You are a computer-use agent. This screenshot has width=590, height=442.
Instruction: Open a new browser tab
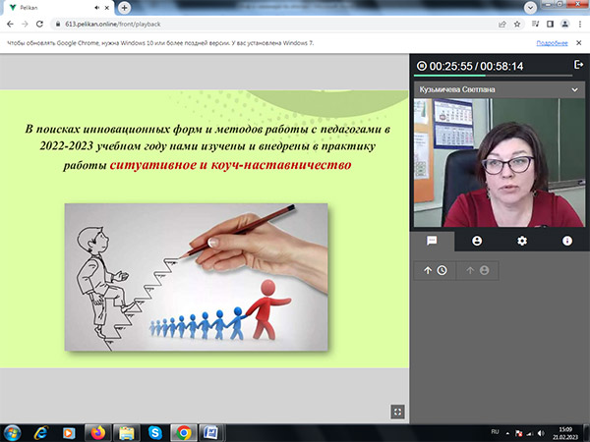pyautogui.click(x=124, y=8)
